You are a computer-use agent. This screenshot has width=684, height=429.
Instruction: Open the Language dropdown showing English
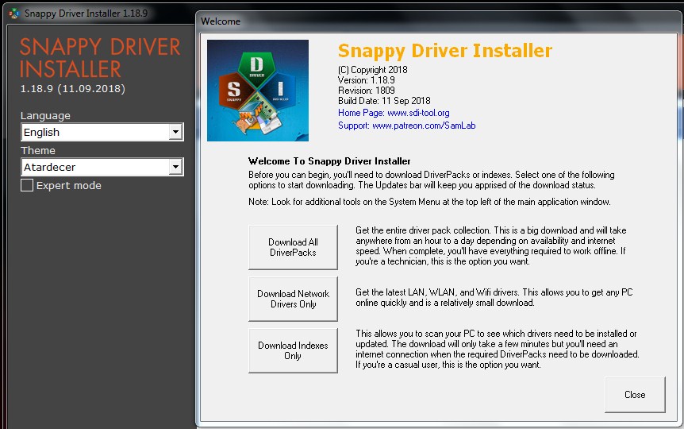[x=102, y=132]
